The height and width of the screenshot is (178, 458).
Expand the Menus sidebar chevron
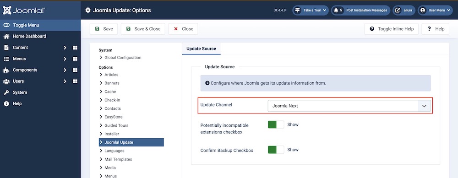(65, 59)
